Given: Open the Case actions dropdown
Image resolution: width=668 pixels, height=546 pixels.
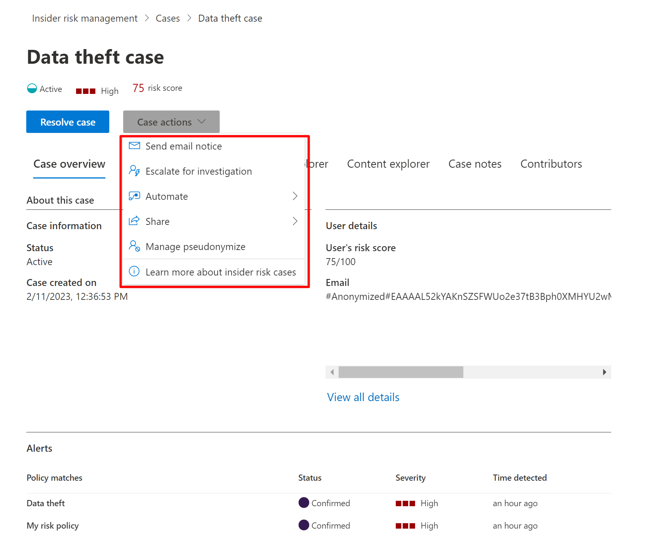Looking at the screenshot, I should [x=171, y=122].
